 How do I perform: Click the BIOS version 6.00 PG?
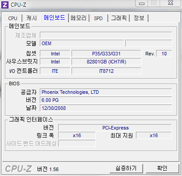106,100
